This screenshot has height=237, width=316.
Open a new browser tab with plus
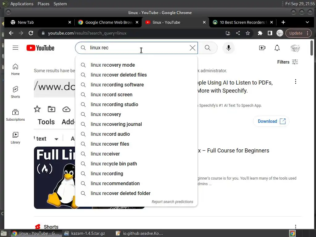click(x=283, y=22)
